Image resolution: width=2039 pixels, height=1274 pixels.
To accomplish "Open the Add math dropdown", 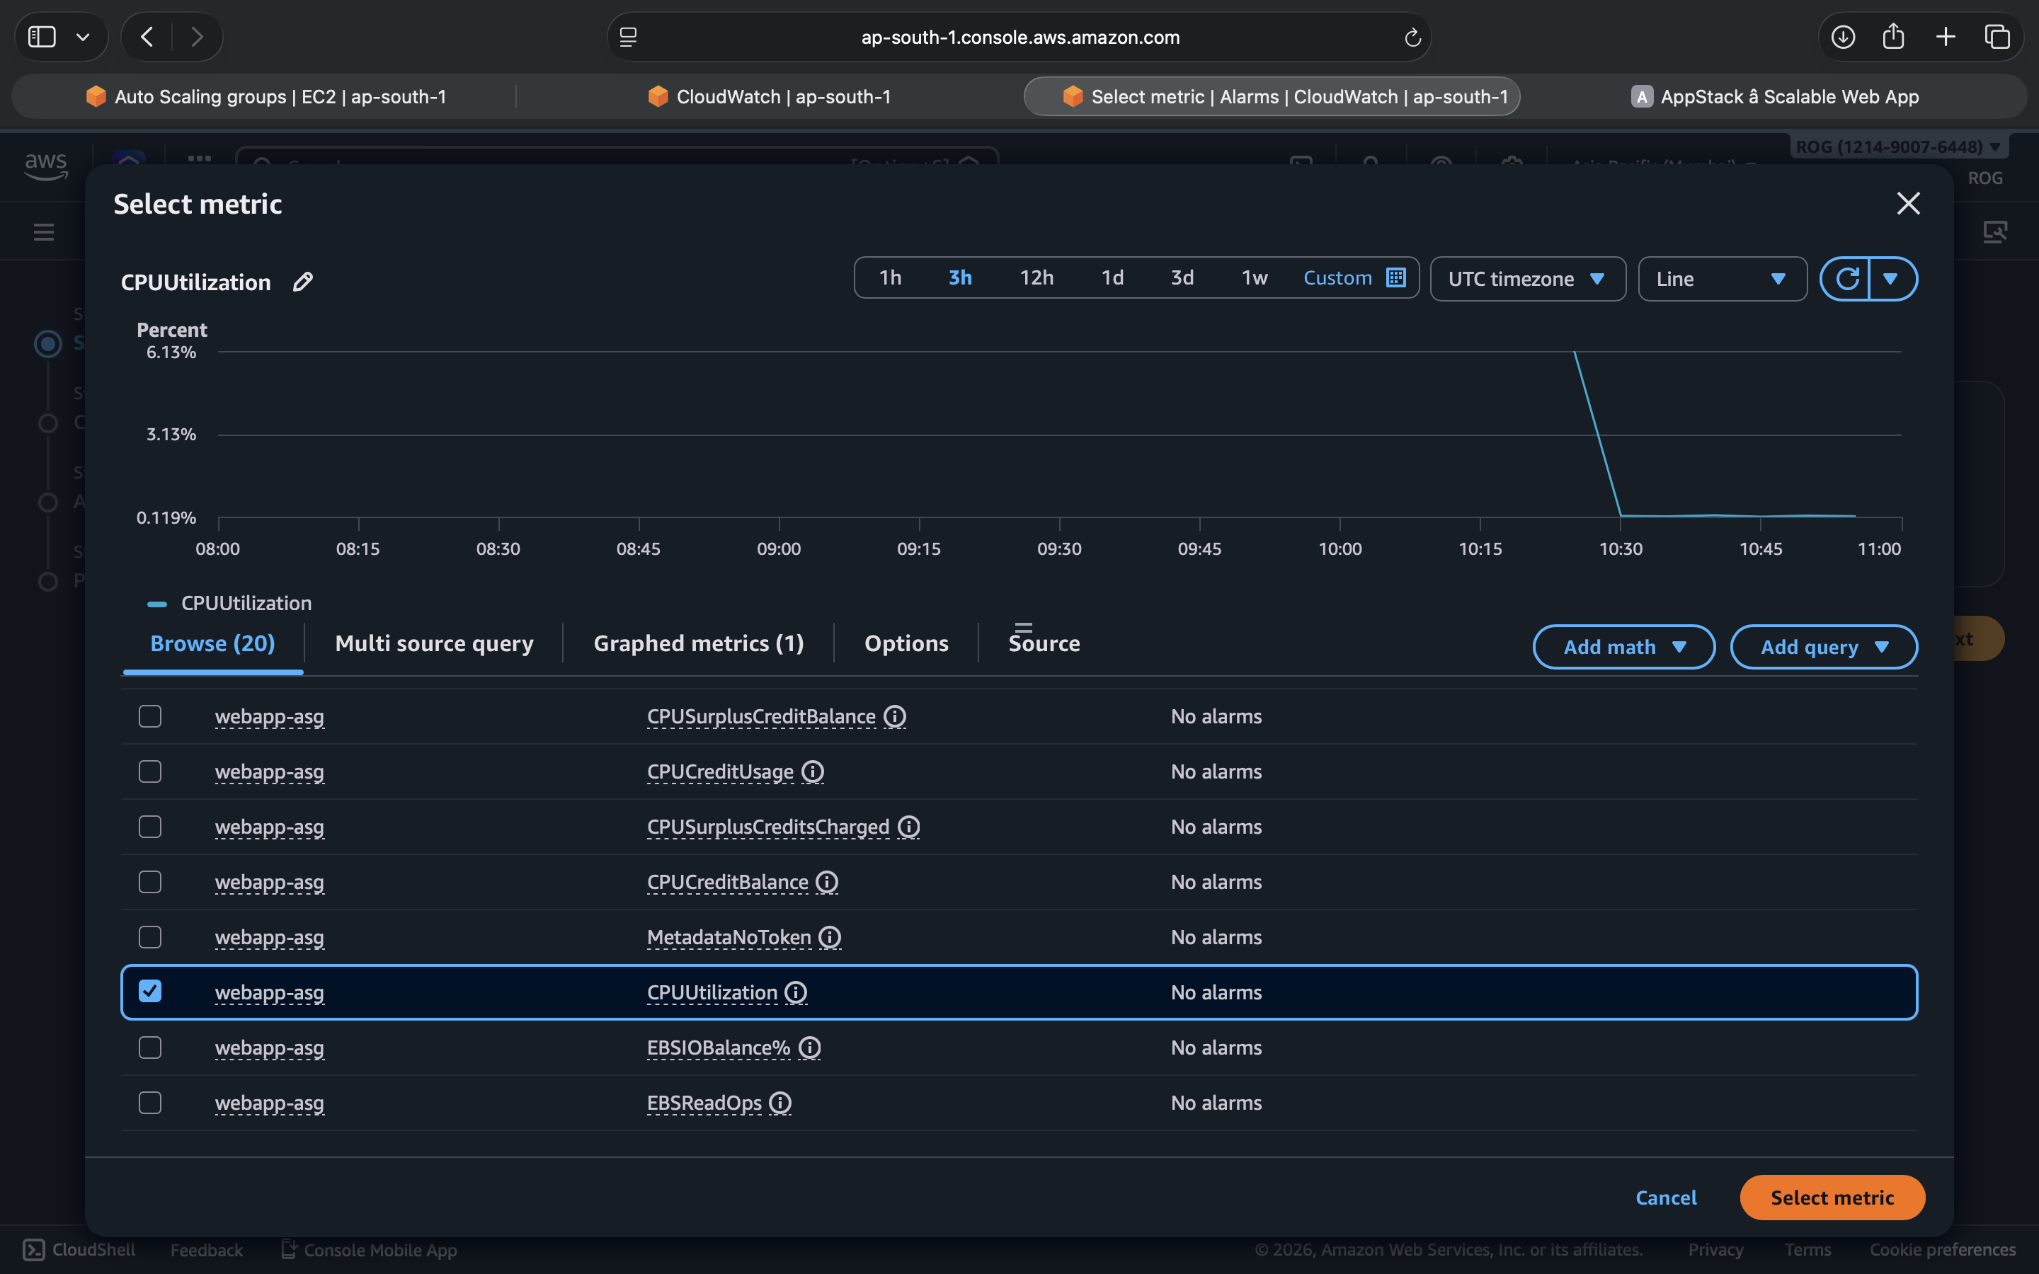I will (x=1623, y=647).
